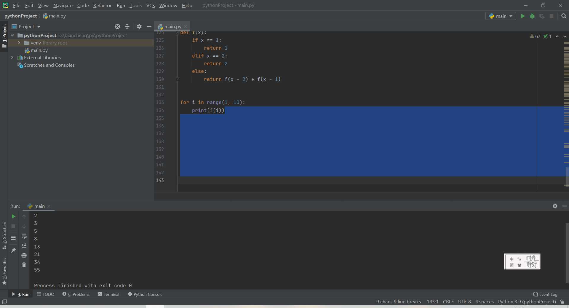This screenshot has width=569, height=308.
Task: Change UTF-8 file encoding in status bar
Action: (464, 302)
